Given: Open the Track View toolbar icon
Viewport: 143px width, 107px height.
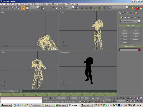Looking at the screenshot, I should [x=132, y=8].
